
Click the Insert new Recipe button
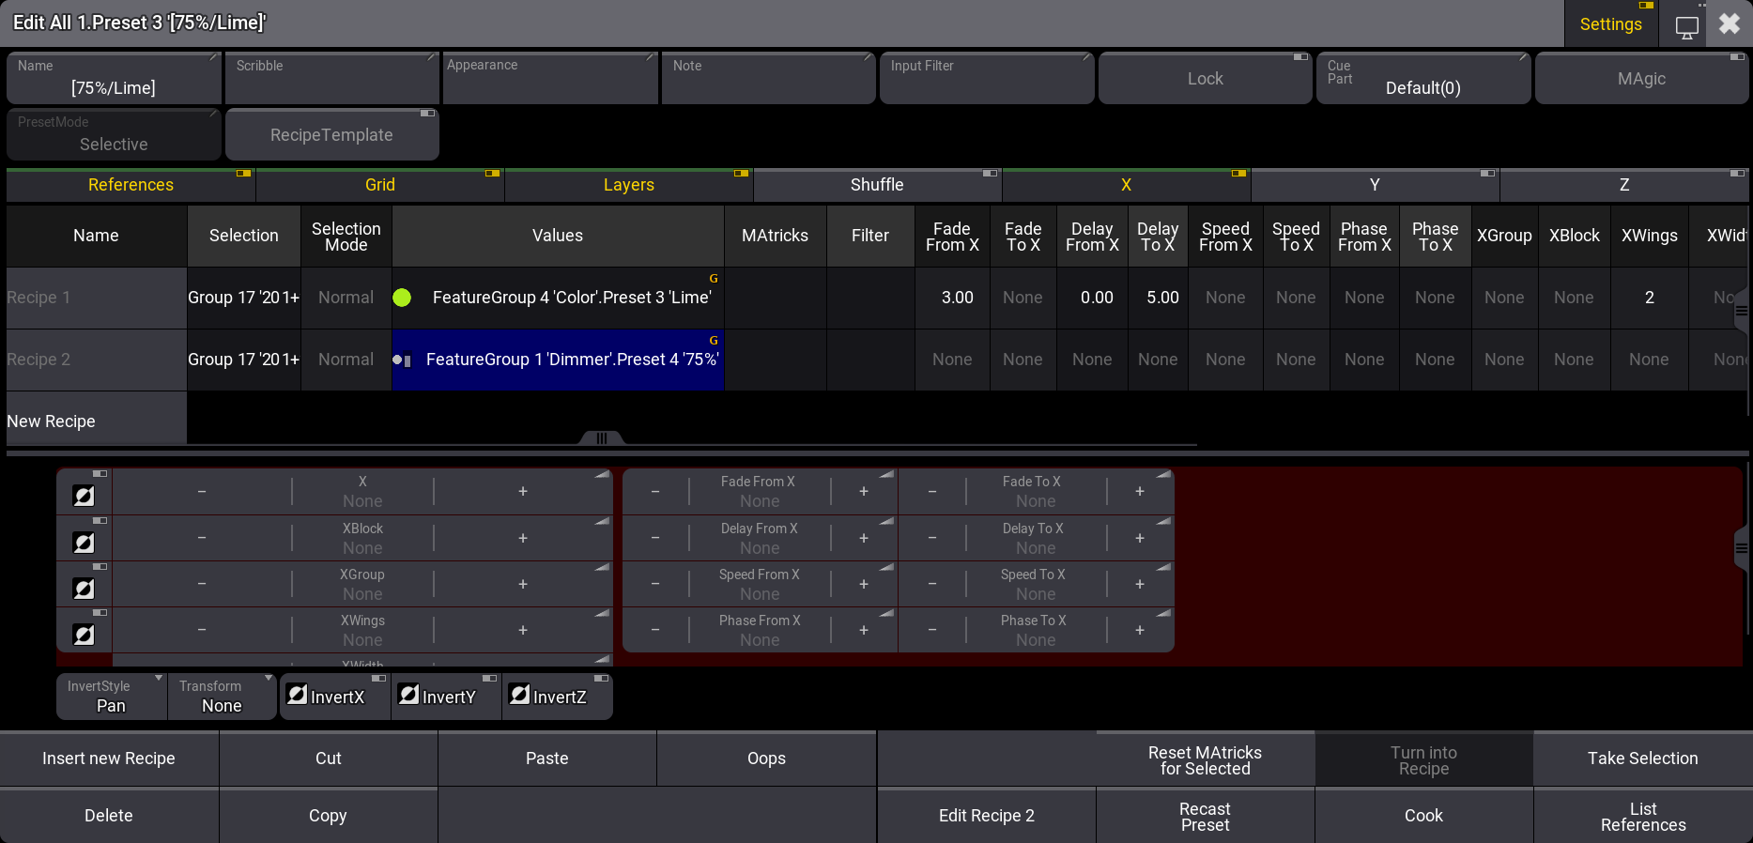[109, 759]
